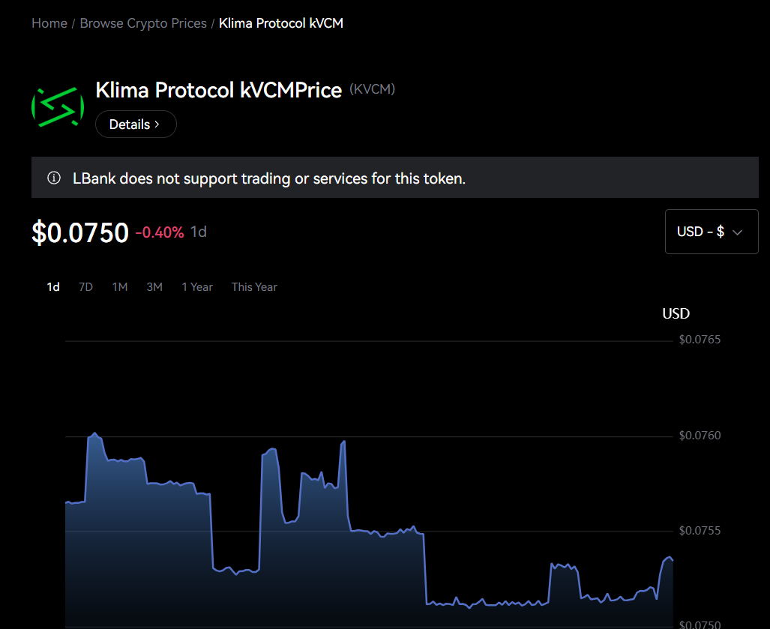Click the USD label above chart axis
770x629 pixels.
pos(676,313)
